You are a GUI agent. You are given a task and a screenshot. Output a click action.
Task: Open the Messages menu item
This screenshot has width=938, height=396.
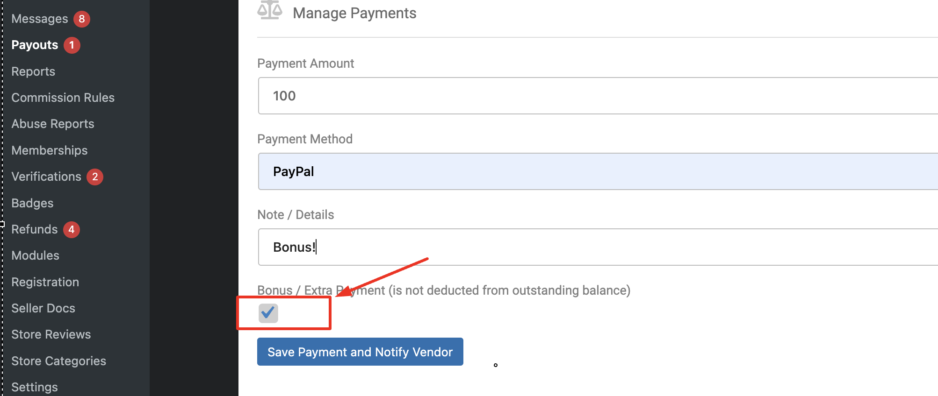[40, 19]
